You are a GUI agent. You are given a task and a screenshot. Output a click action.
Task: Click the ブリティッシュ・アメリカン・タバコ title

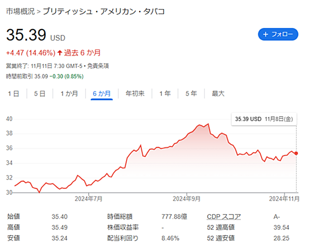pyautogui.click(x=104, y=12)
